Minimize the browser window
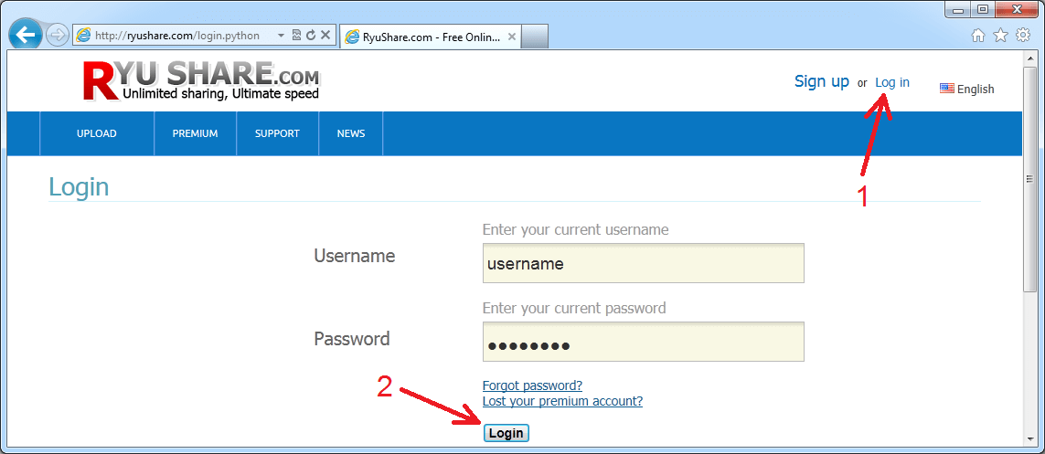1045x454 pixels. pyautogui.click(x=956, y=9)
